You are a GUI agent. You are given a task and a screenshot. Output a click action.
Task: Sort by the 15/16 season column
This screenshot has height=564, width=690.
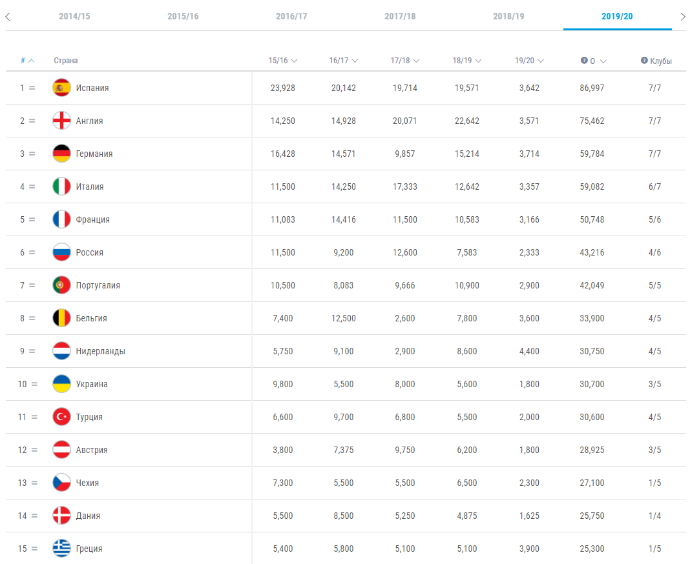pyautogui.click(x=283, y=61)
